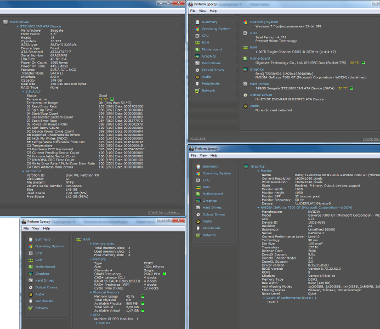Viewport: 380px width, 329px height.
Task: Select Graphics sidebar icon in Graphics-details window
Action: [198, 201]
